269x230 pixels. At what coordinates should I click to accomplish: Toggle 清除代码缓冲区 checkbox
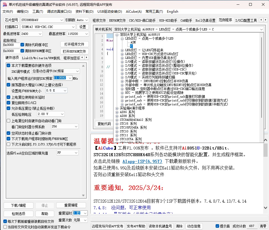tap(22, 45)
